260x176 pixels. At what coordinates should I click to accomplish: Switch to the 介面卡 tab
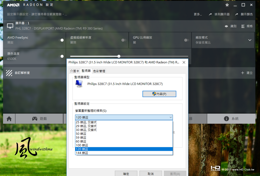point(74,71)
